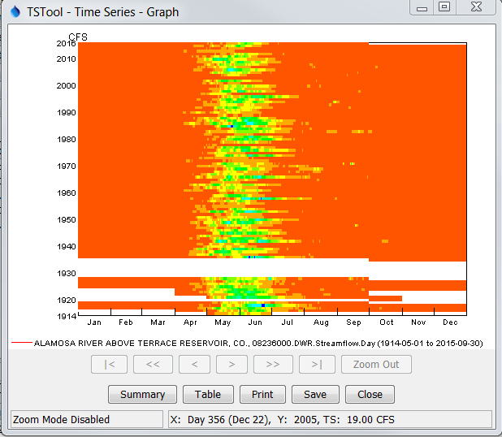
Task: Click the 1914 year axis label
Action: (x=67, y=317)
